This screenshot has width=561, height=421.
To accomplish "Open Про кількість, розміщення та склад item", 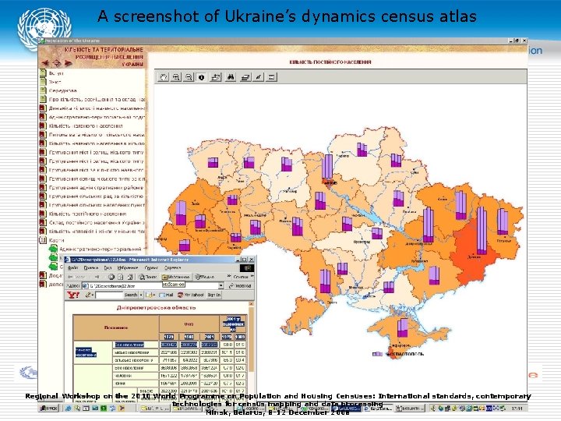I will pyautogui.click(x=97, y=100).
